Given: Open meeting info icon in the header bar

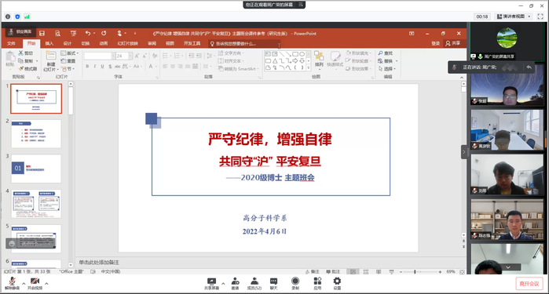Looking at the screenshot, I should coord(8,16).
